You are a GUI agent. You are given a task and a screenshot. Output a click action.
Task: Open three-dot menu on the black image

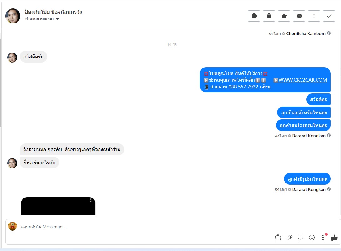pos(91,200)
